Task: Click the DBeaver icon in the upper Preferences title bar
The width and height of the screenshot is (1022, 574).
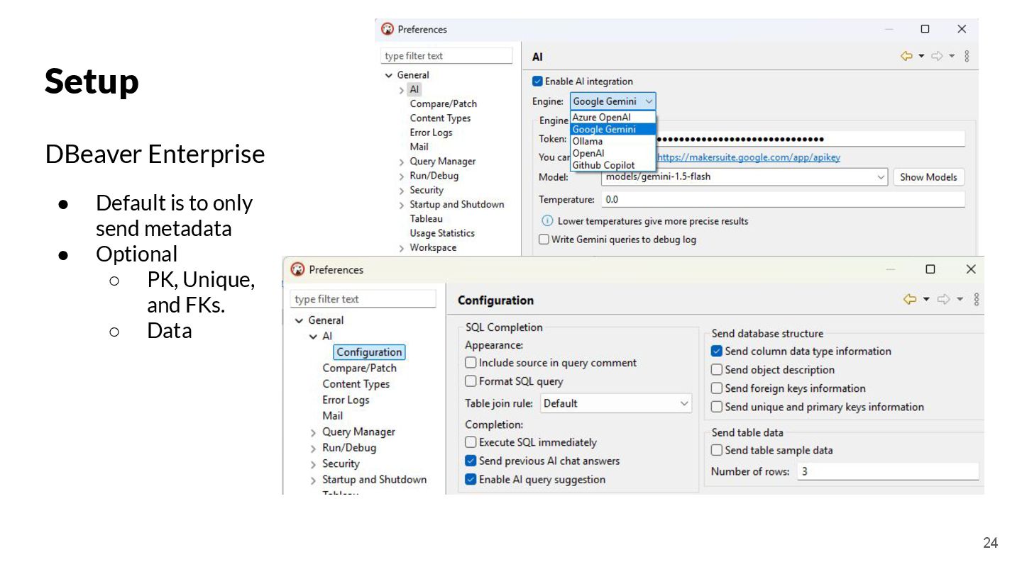Action: click(388, 29)
